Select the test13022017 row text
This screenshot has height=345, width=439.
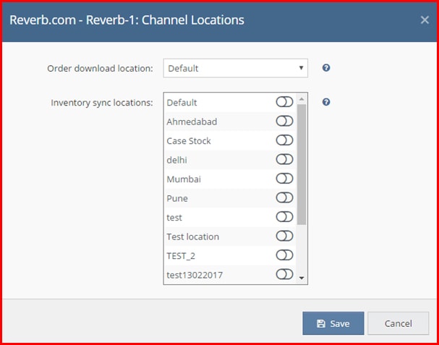click(x=195, y=275)
